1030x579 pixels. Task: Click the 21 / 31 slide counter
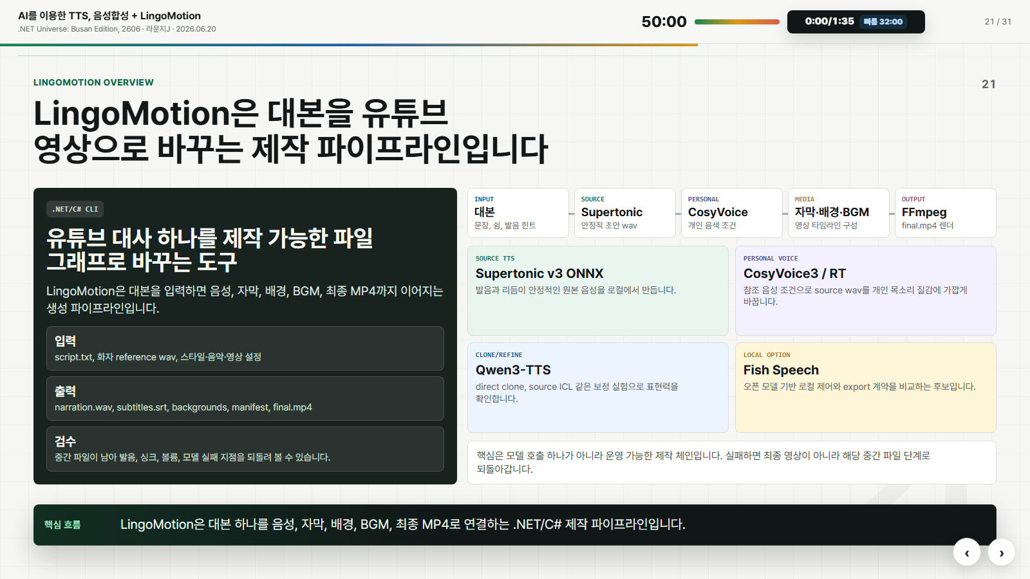[998, 22]
